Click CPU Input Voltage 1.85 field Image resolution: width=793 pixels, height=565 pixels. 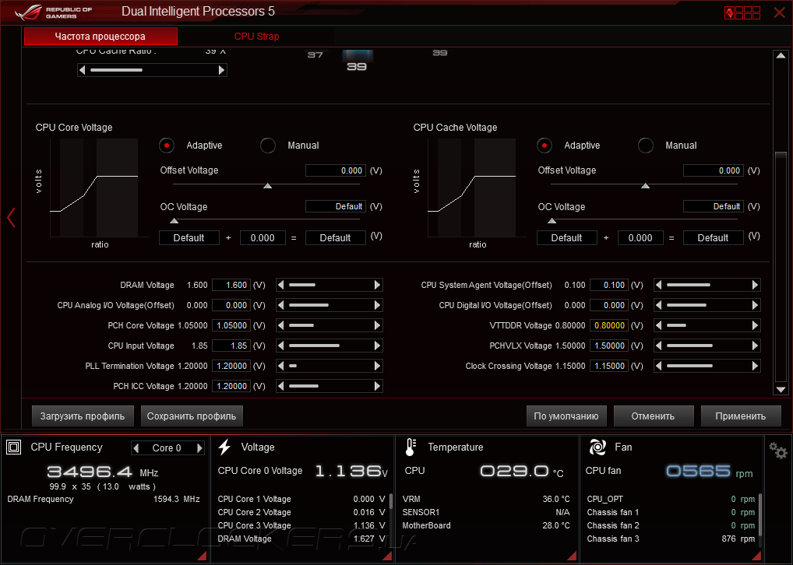tap(231, 346)
